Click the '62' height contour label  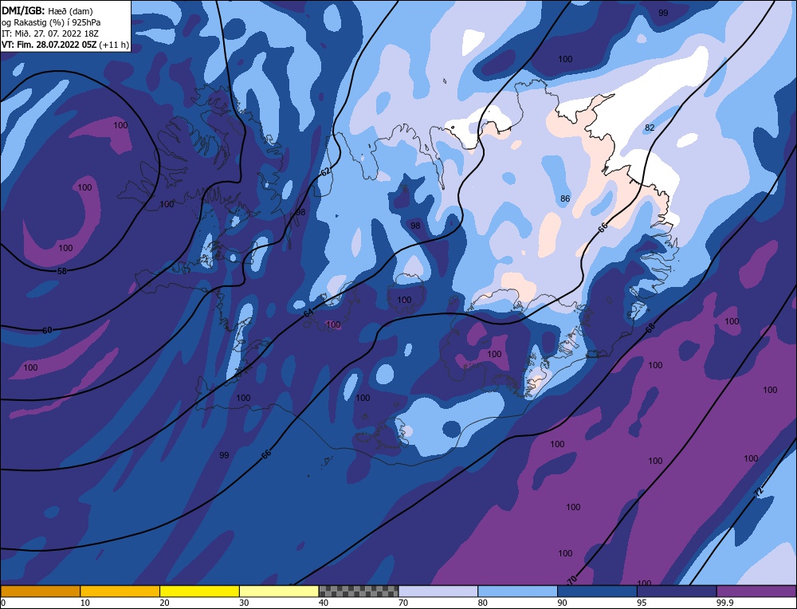click(x=326, y=172)
